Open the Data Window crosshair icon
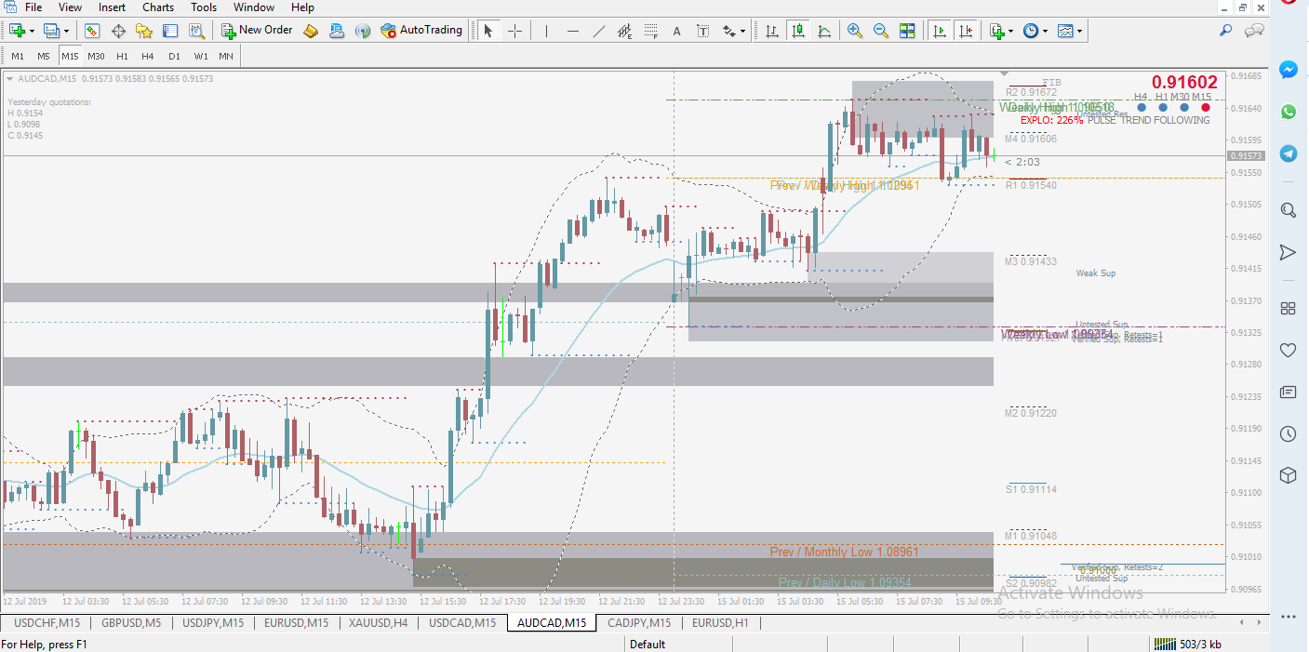The image size is (1309, 652). click(118, 31)
